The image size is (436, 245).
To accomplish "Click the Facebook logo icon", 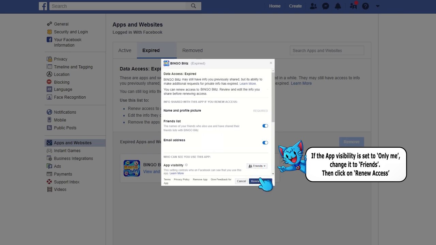I will point(43,6).
